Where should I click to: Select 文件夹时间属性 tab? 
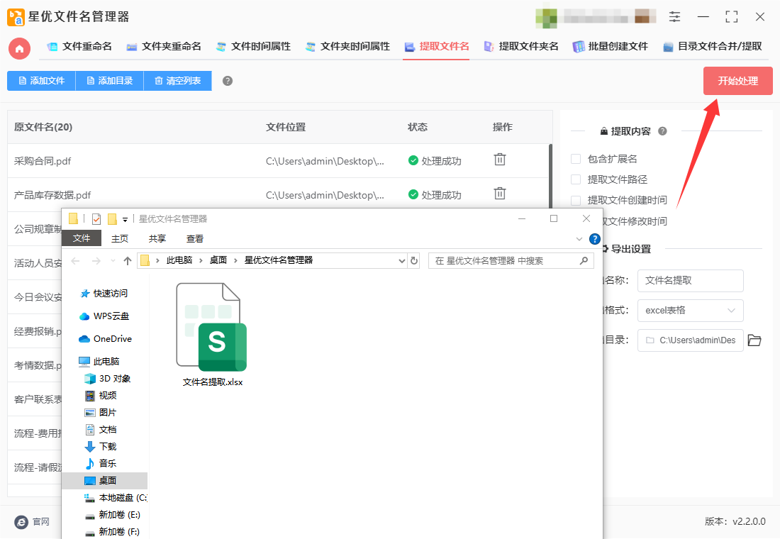(347, 46)
